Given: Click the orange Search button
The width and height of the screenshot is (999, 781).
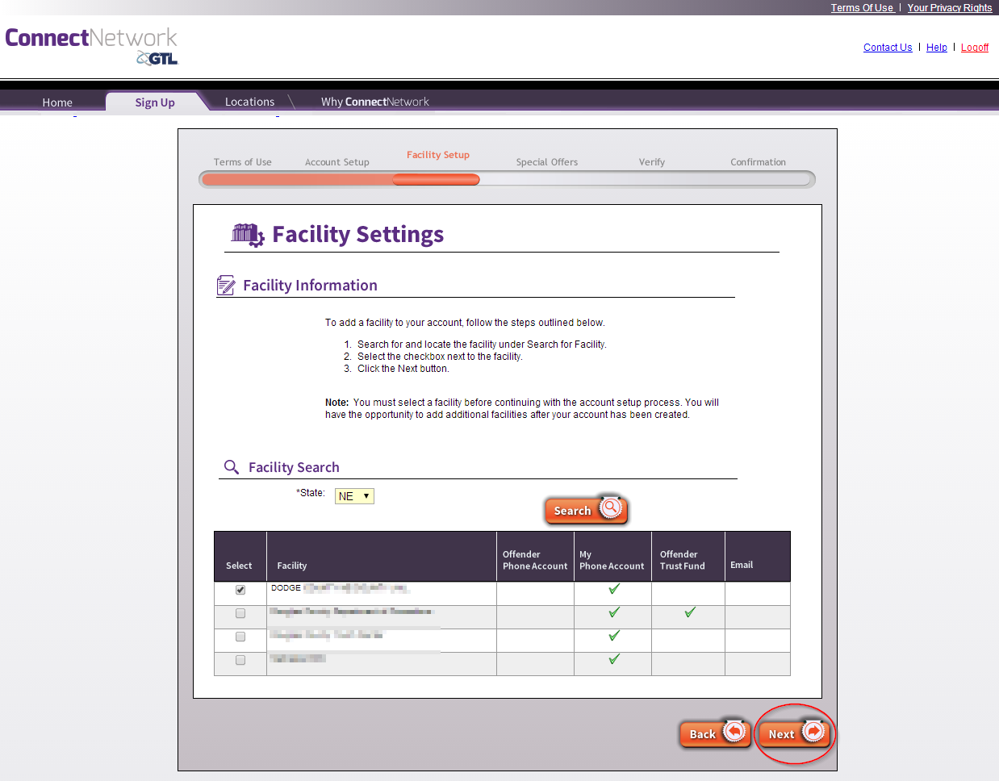Looking at the screenshot, I should (586, 510).
